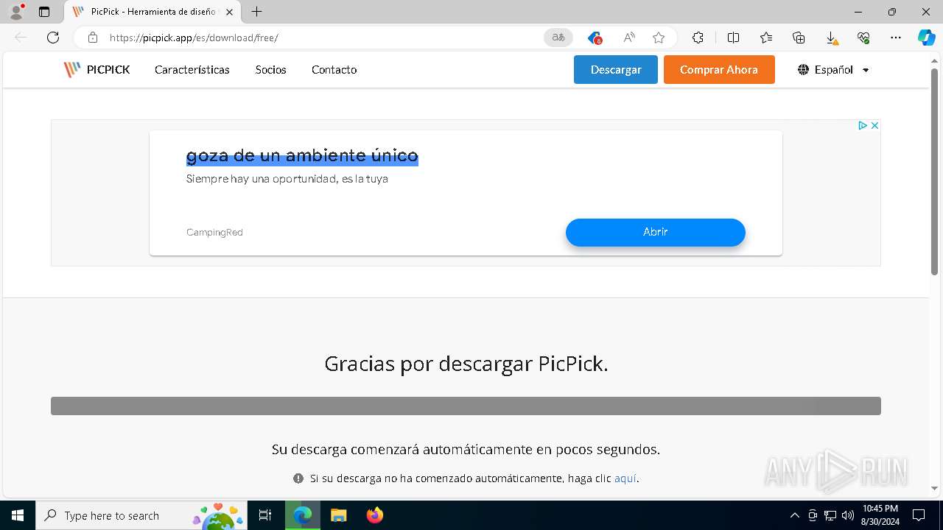The image size is (943, 530).
Task: Open browser extensions puzzle icon
Action: coord(698,38)
